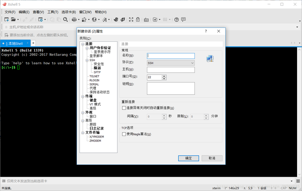Click the Xagent leaf-shaped toolbar icon
302x191 pixels.
[123, 19]
